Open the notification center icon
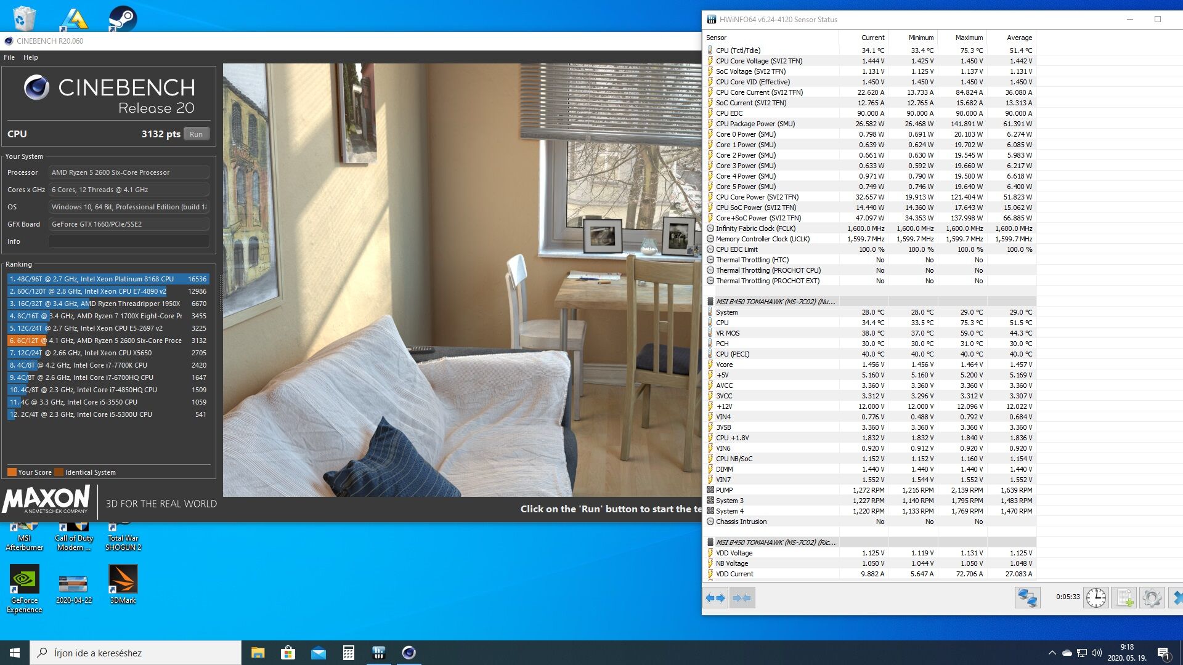Viewport: 1183px width, 665px height. (x=1164, y=653)
